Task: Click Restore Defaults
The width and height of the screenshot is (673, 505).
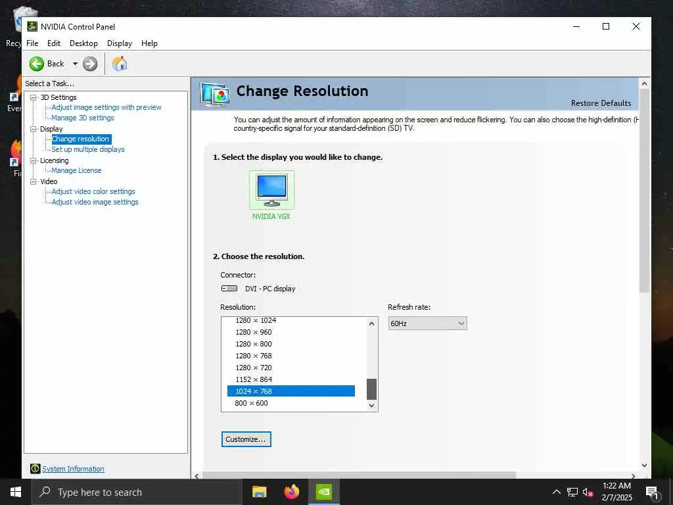Action: point(601,103)
